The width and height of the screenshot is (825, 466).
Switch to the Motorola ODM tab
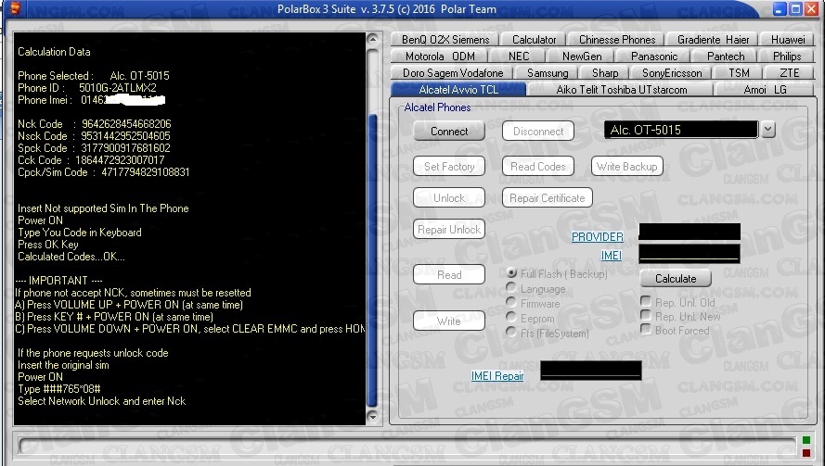[440, 57]
